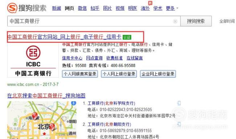
Task: Send 朝阳支行 result to phone icon
Action: coord(179,124)
